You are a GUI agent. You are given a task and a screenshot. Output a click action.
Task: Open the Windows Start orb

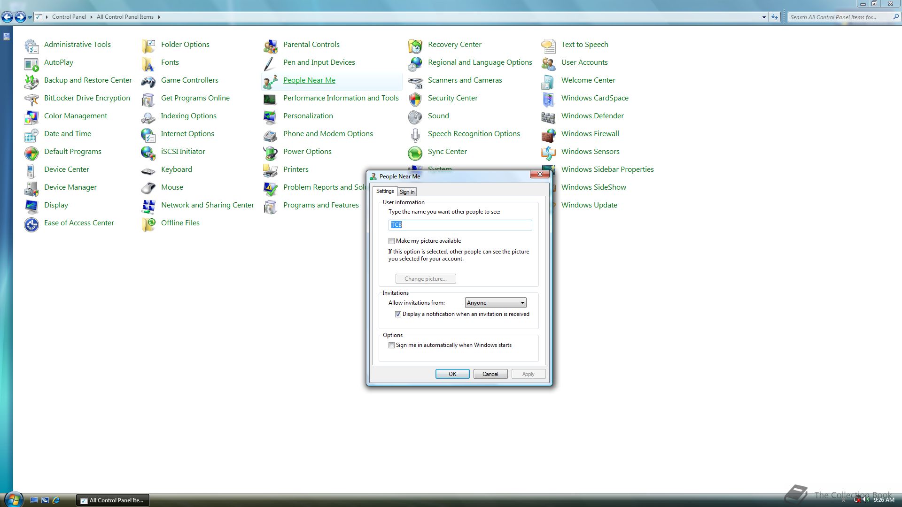coord(13,499)
